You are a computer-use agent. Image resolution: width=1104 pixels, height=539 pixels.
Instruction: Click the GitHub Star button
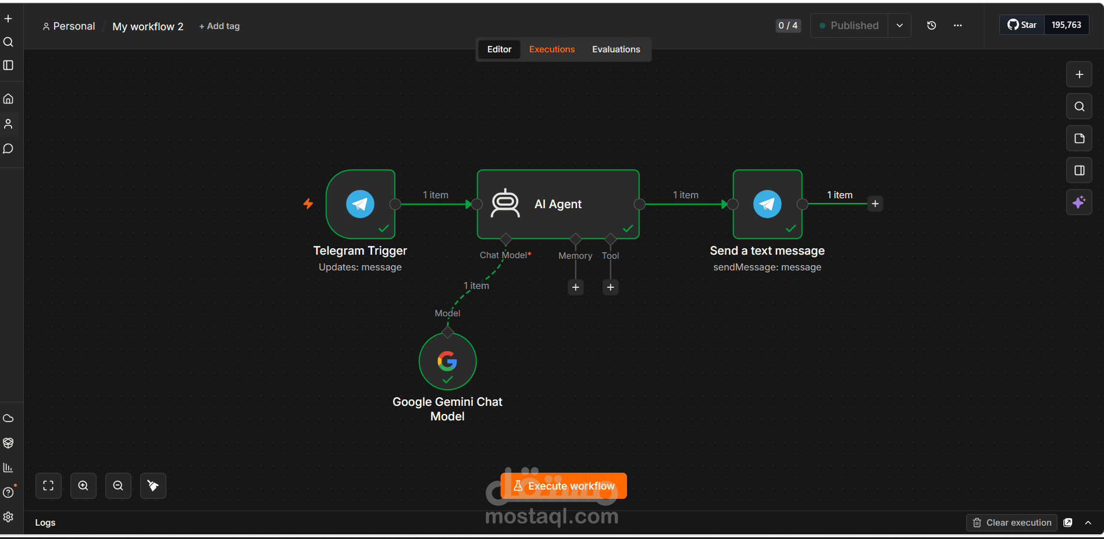click(x=1022, y=25)
